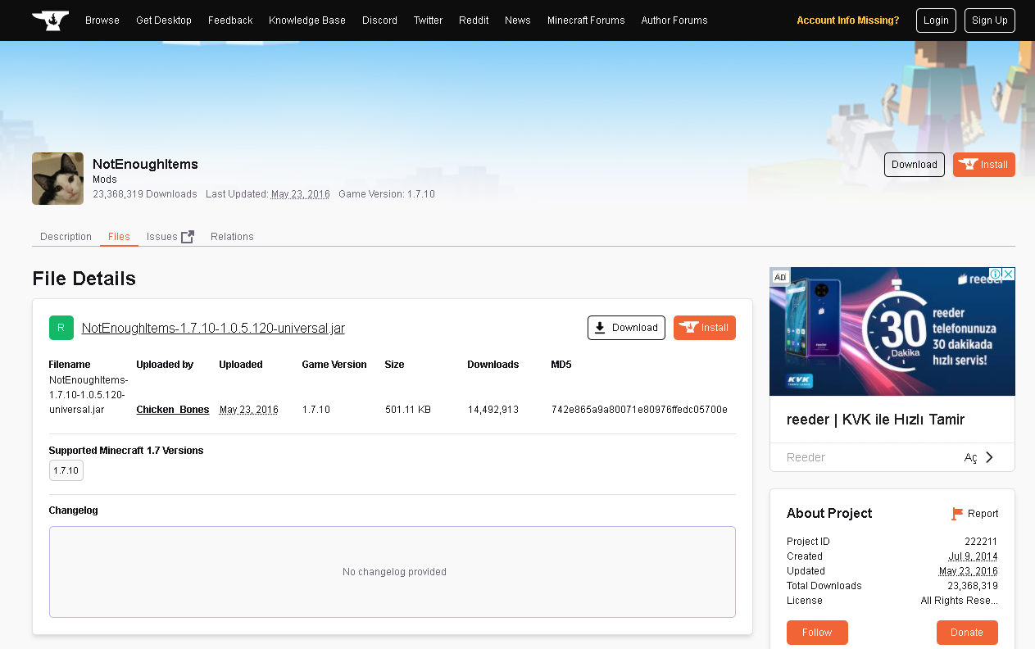The height and width of the screenshot is (649, 1035).
Task: Go to Get Desktop
Action: (164, 20)
